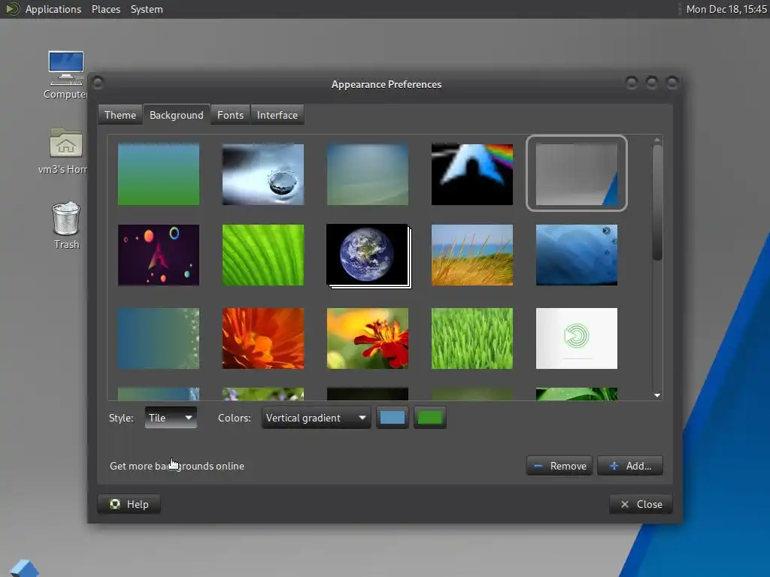Select the blue-green gradient wallpaper

[159, 174]
